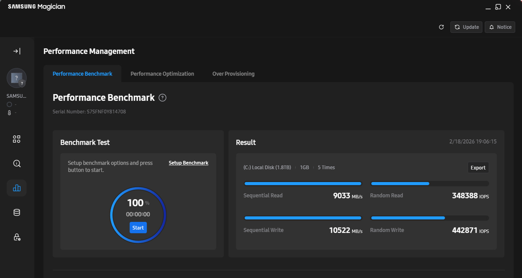Export the benchmark result
The width and height of the screenshot is (522, 278).
coord(478,168)
